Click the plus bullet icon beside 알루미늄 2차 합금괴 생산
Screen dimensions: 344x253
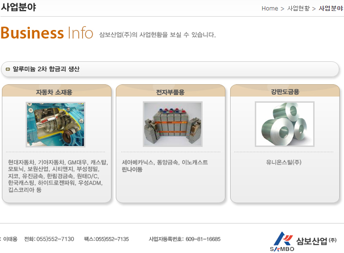pyautogui.click(x=8, y=69)
